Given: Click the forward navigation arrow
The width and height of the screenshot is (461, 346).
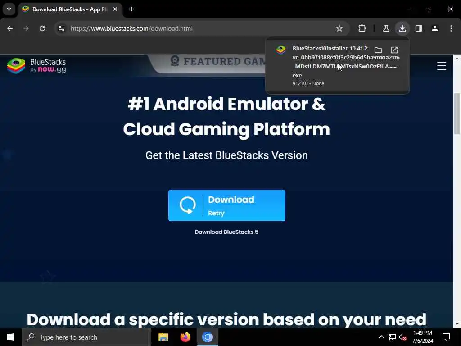Looking at the screenshot, I should pos(26,28).
